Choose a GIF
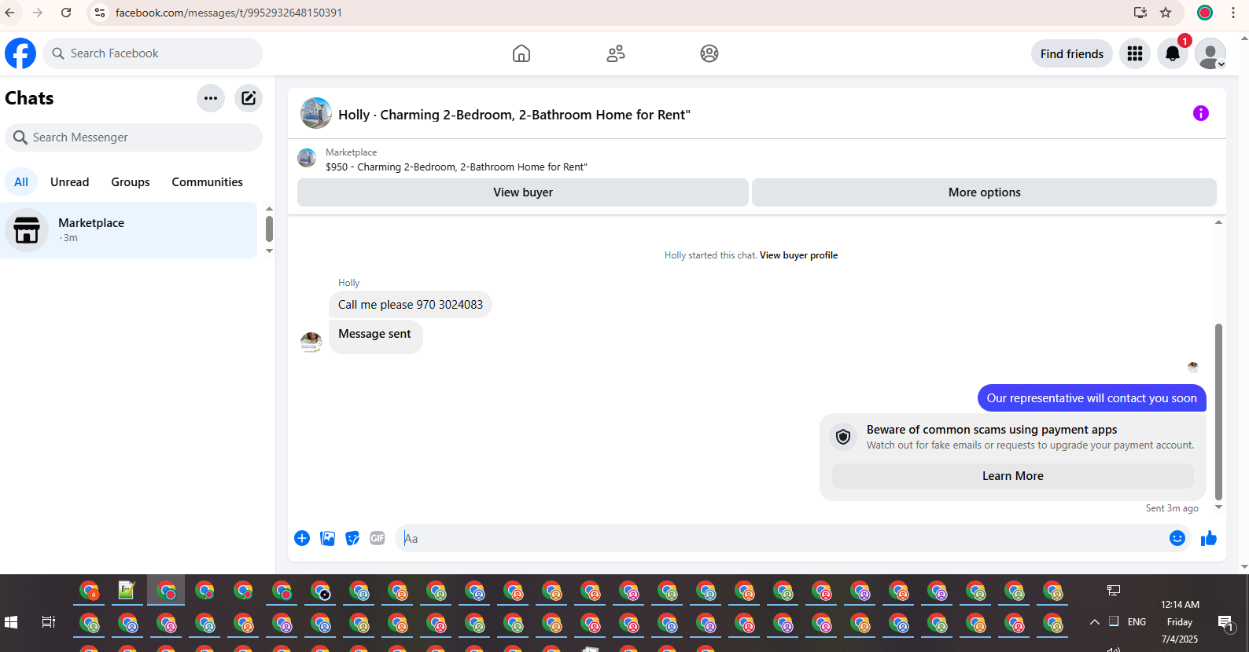1249x652 pixels. click(378, 538)
